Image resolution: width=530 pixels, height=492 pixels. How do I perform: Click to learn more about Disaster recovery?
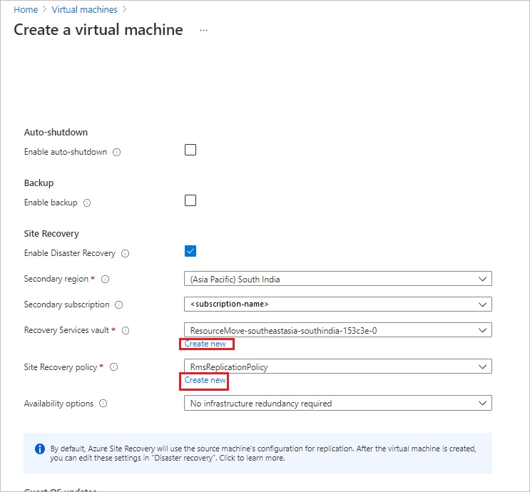pos(252,458)
